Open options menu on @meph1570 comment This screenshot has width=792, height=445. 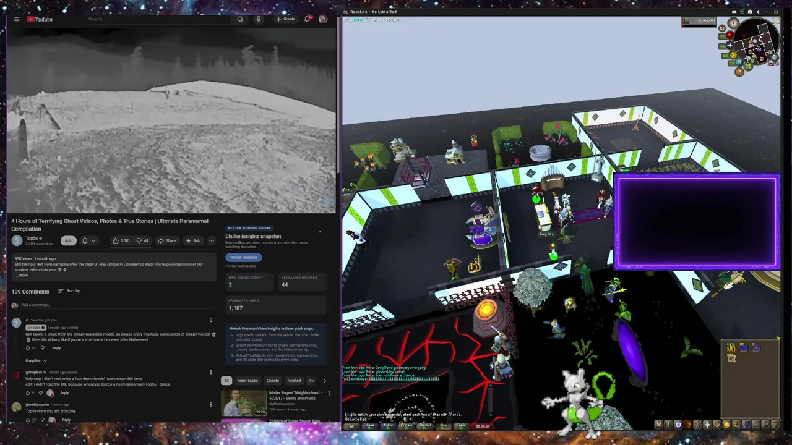[x=211, y=372]
